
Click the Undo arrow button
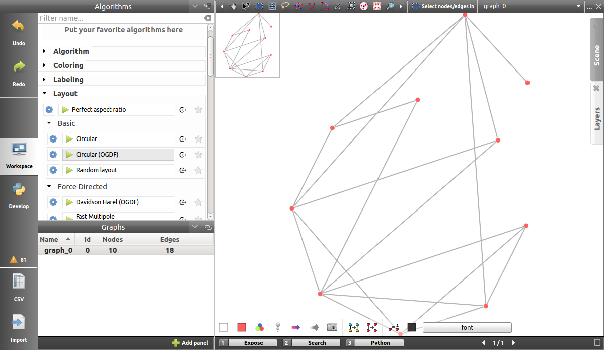tap(19, 31)
